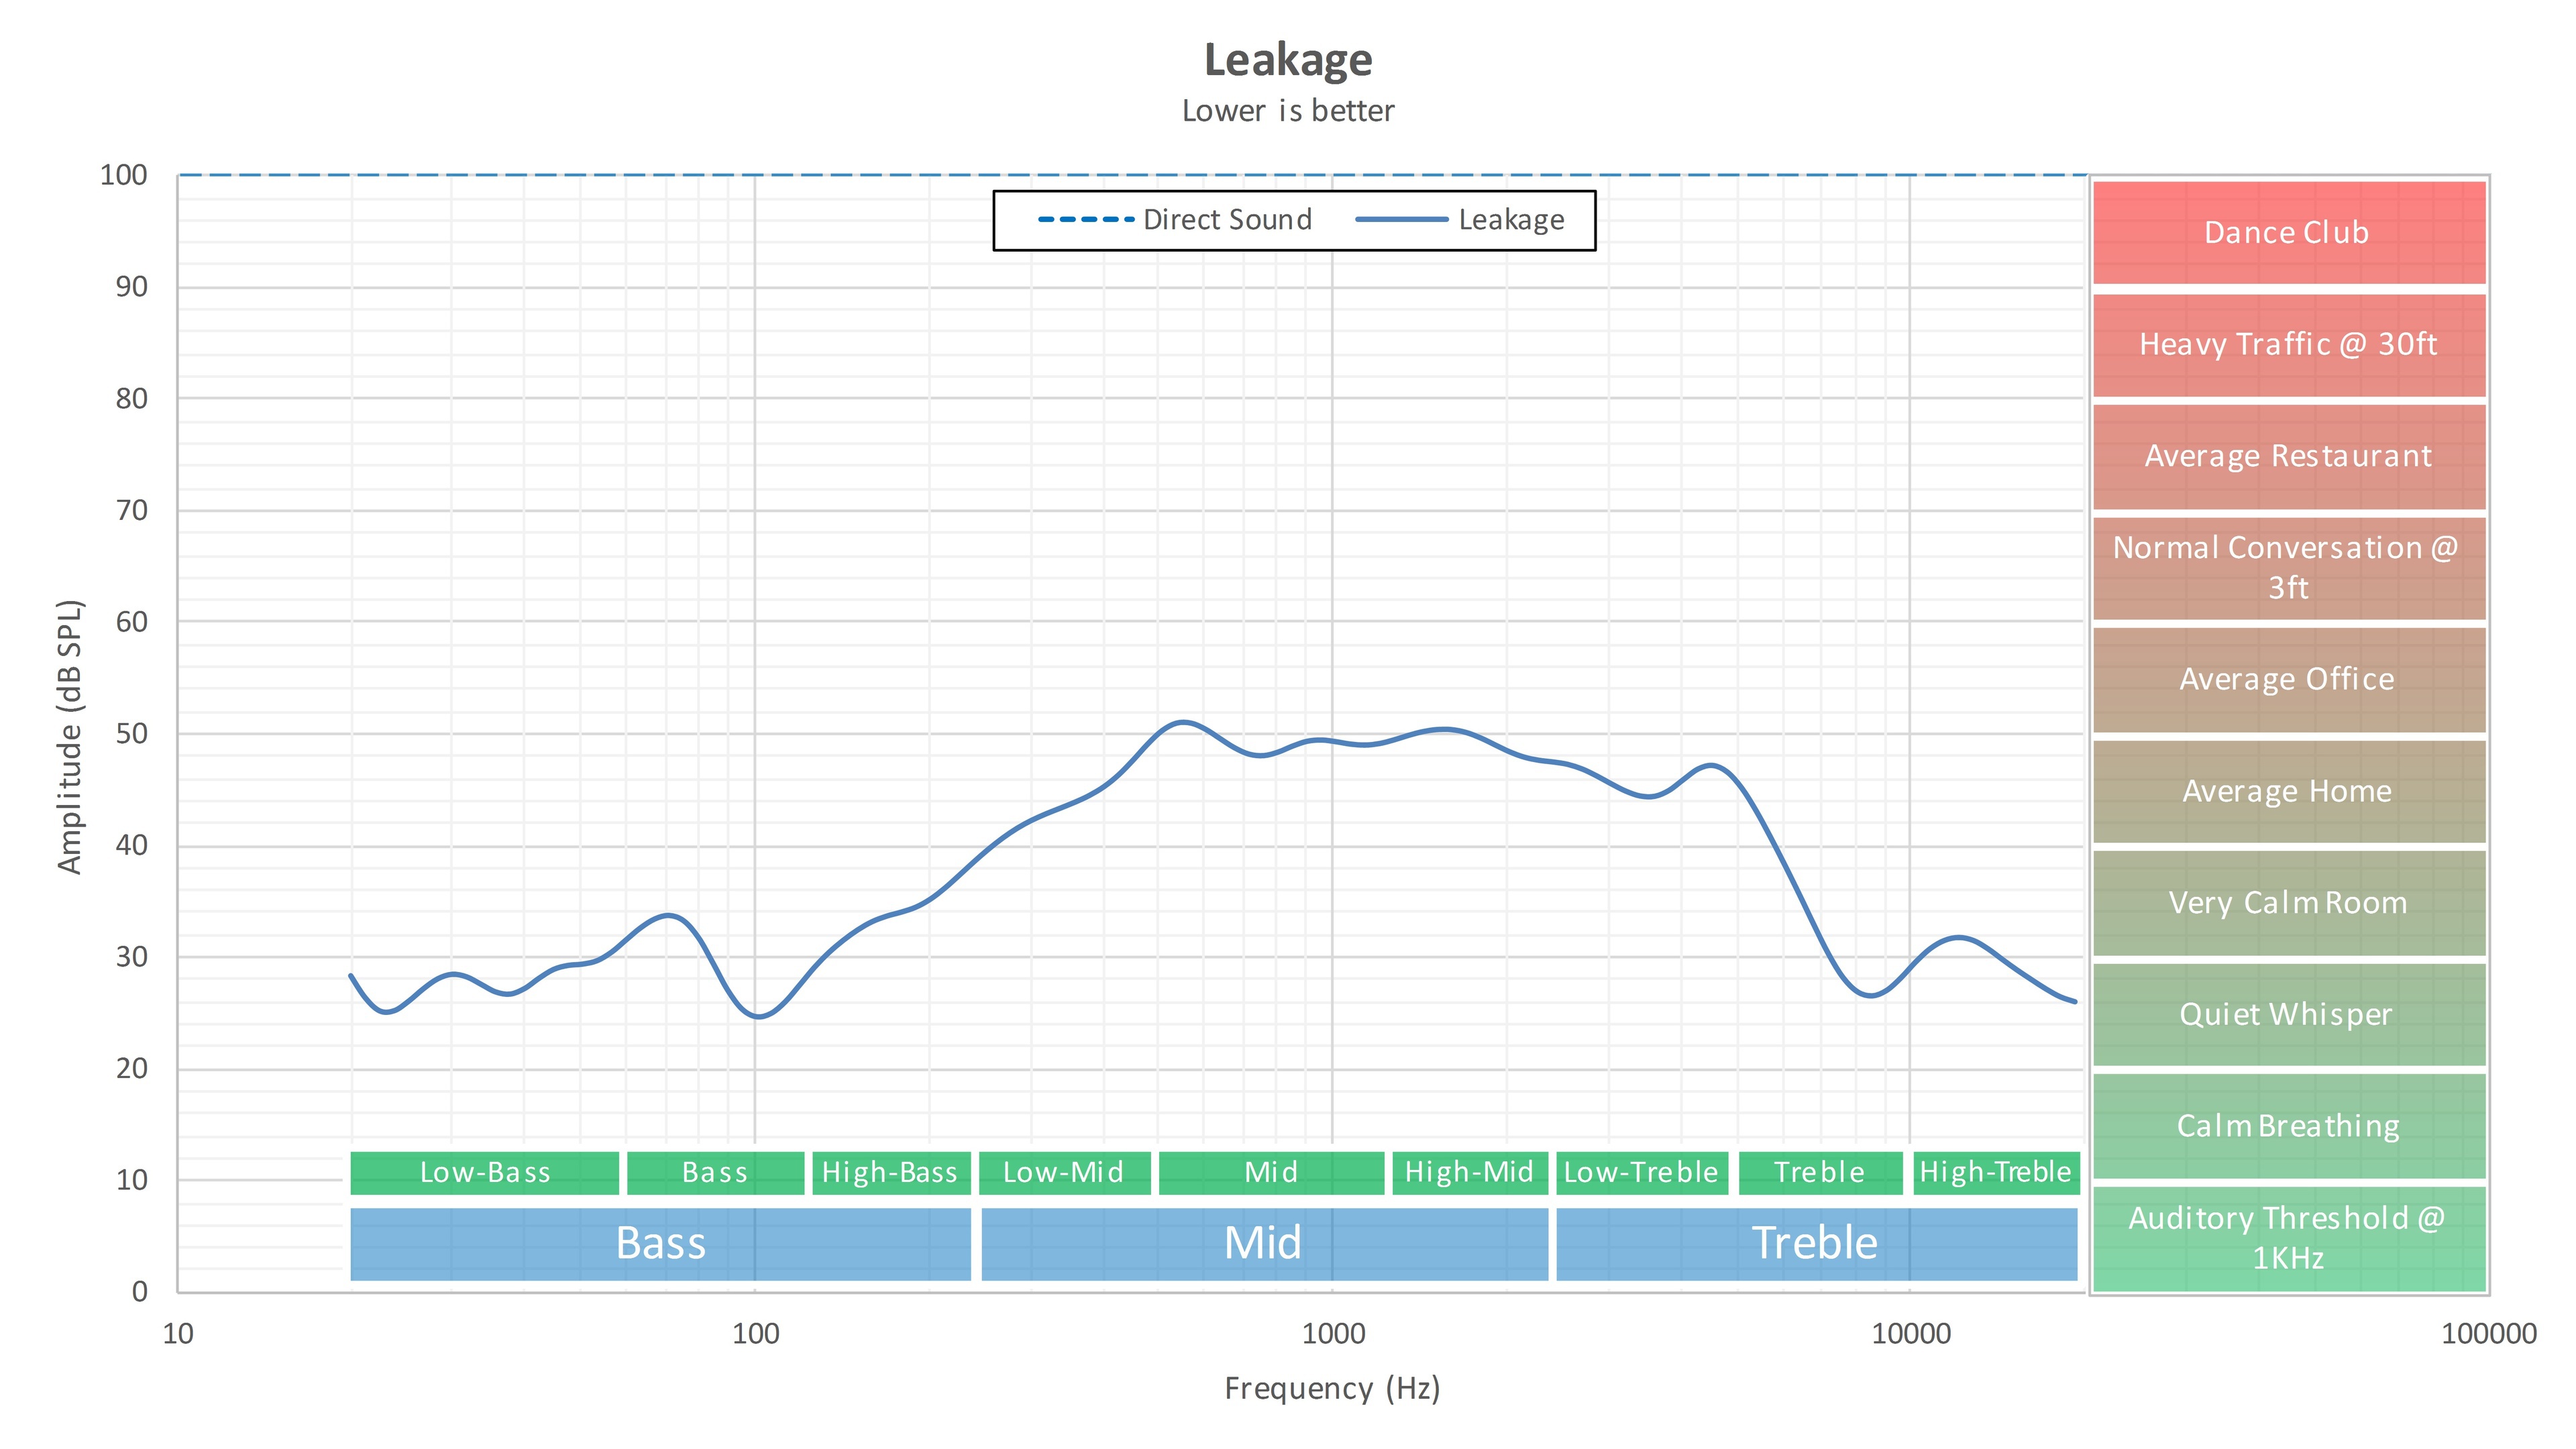The image size is (2576, 1449).
Task: Click the Frequency (Hz) axis title
Action: click(1332, 1389)
